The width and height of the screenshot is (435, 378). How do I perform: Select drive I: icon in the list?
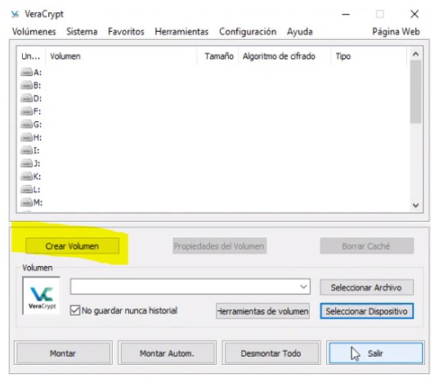click(x=26, y=151)
